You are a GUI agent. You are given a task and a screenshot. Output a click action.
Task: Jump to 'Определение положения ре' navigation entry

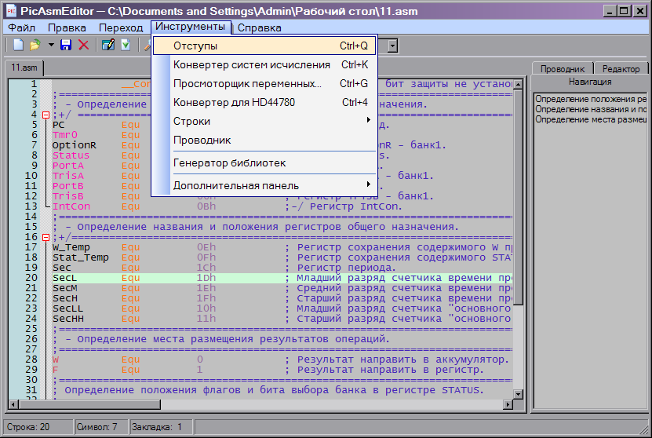[x=591, y=99]
